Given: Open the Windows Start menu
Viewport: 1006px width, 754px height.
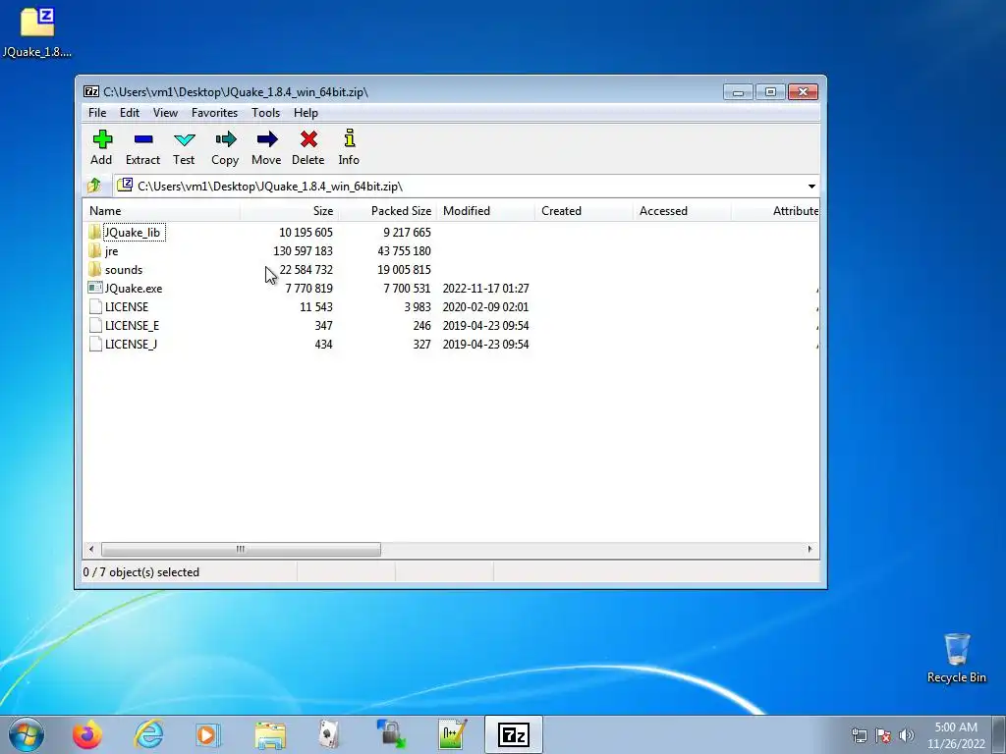Looking at the screenshot, I should pos(27,734).
